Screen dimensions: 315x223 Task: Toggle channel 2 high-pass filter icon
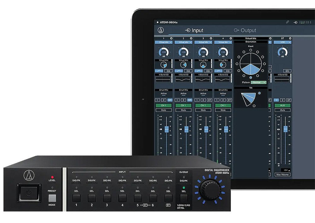tap(178, 71)
